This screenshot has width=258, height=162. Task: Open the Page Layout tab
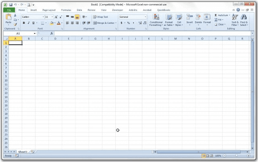point(49,10)
